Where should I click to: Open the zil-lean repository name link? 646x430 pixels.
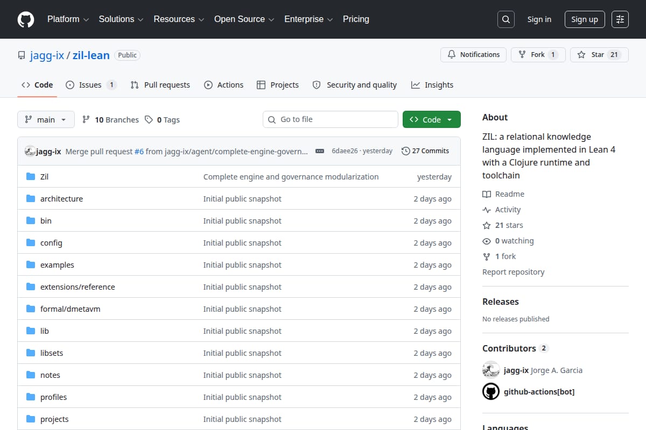(x=91, y=55)
